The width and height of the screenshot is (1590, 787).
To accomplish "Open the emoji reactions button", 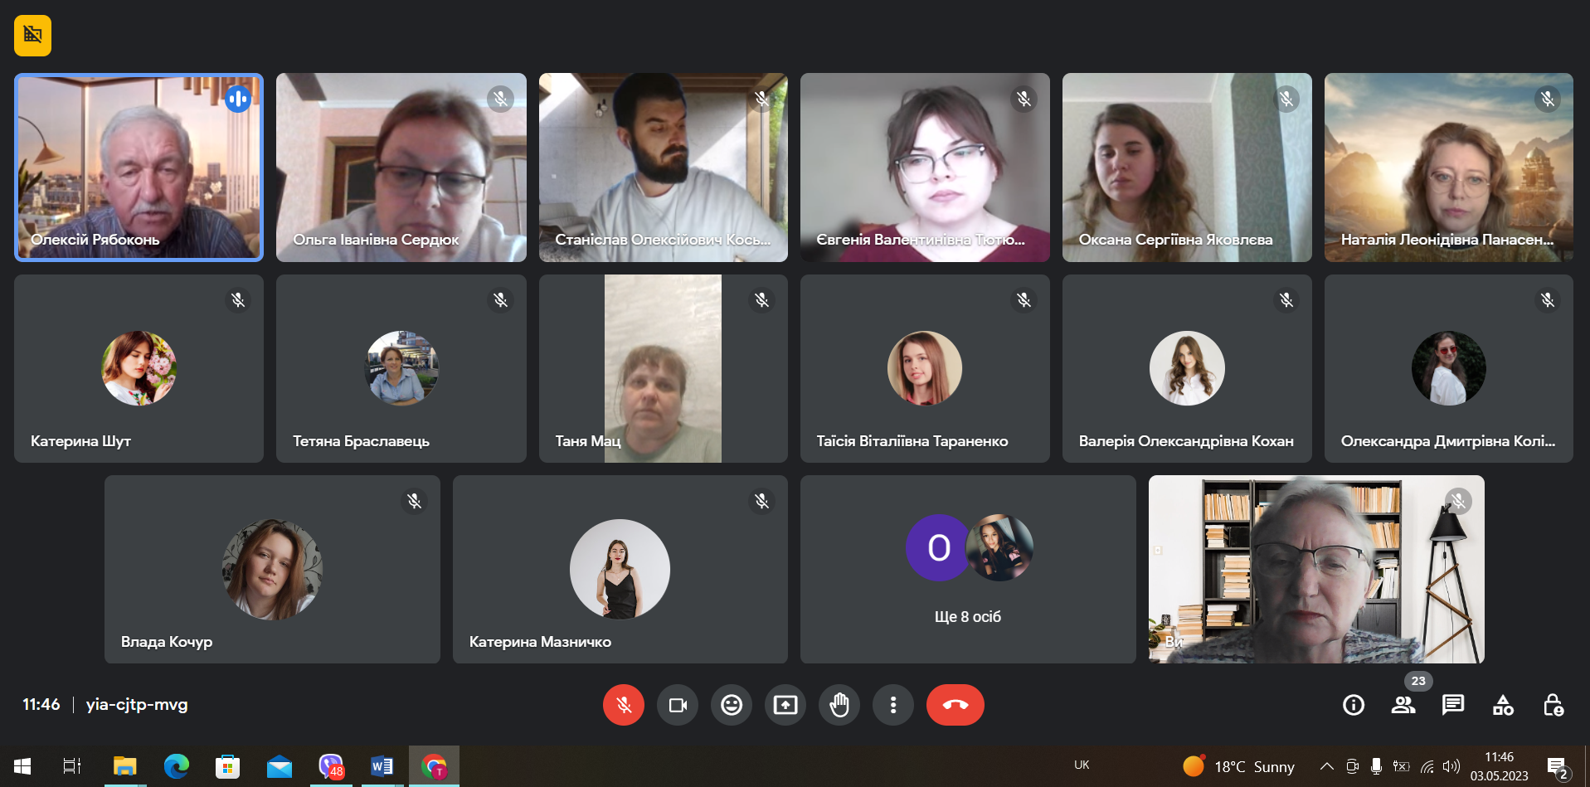I will (x=732, y=705).
